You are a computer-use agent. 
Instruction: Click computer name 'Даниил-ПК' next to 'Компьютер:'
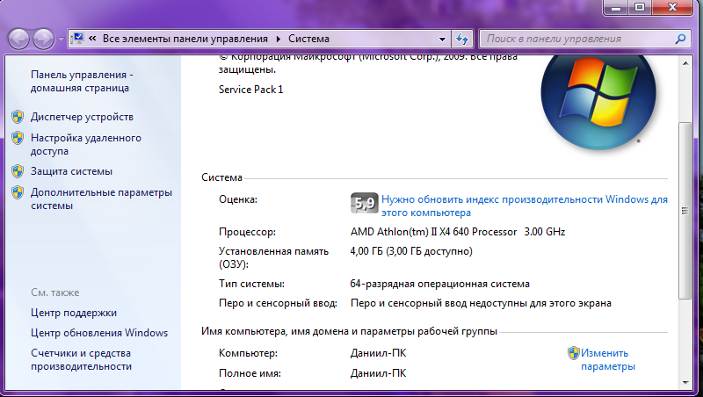(378, 353)
